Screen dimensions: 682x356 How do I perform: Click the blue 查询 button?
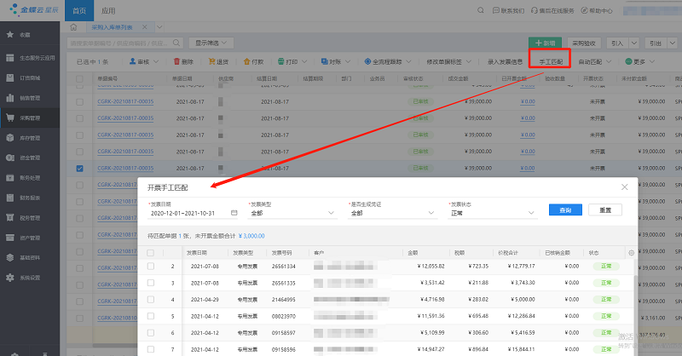(x=564, y=210)
